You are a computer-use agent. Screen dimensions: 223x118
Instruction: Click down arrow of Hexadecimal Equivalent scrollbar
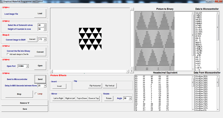193,109
